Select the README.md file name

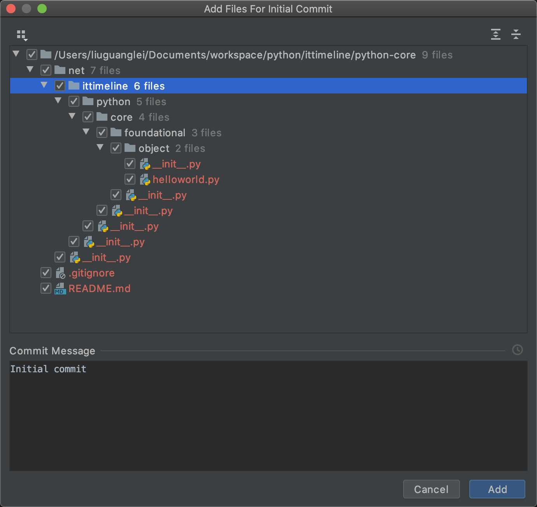point(100,289)
